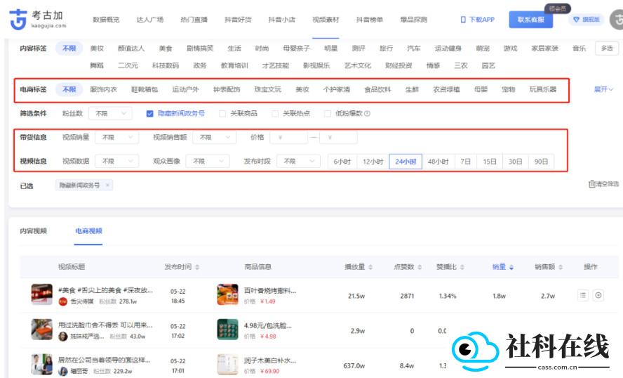Switch to the 内容视频 tab
Image resolution: width=623 pixels, height=378 pixels.
(x=34, y=230)
